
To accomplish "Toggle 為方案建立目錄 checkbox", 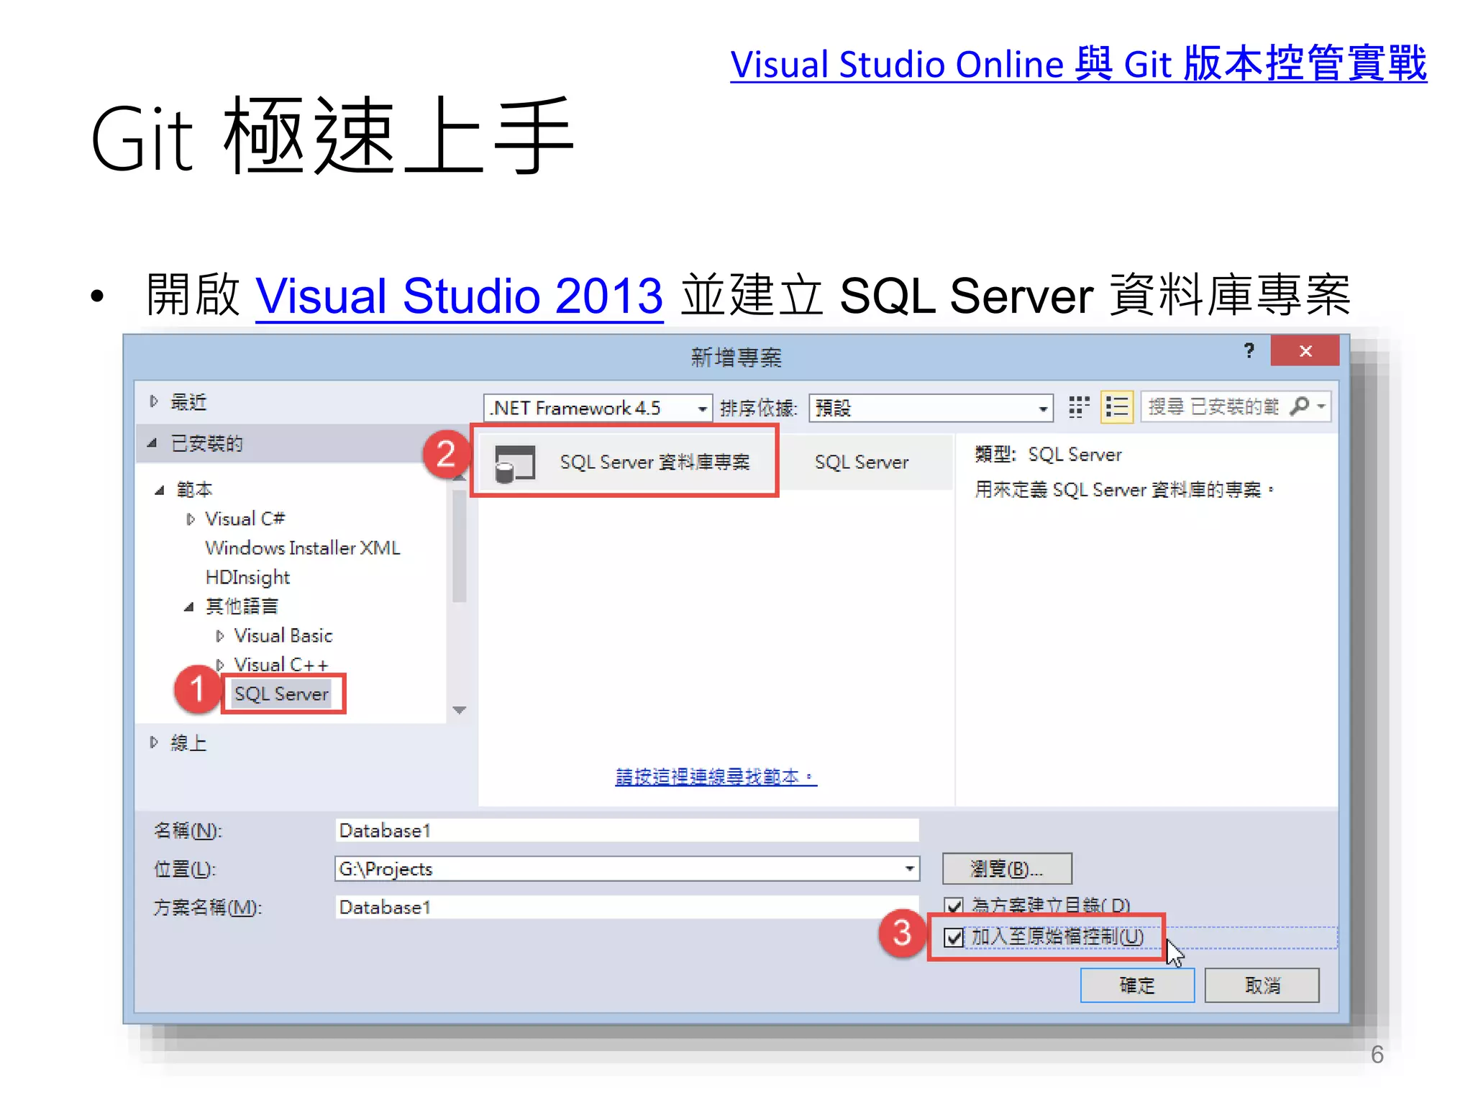I will 954,906.
